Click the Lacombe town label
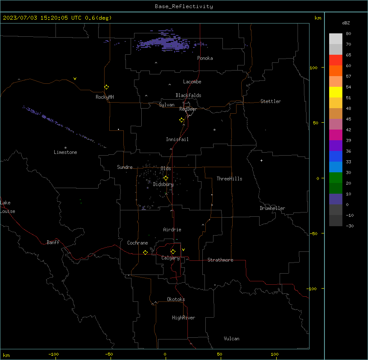This screenshot has width=368, height=360. point(192,82)
